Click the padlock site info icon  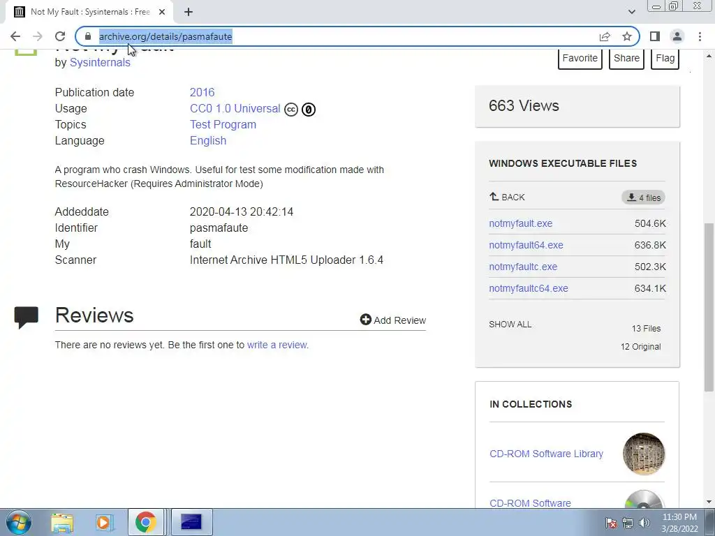[88, 36]
